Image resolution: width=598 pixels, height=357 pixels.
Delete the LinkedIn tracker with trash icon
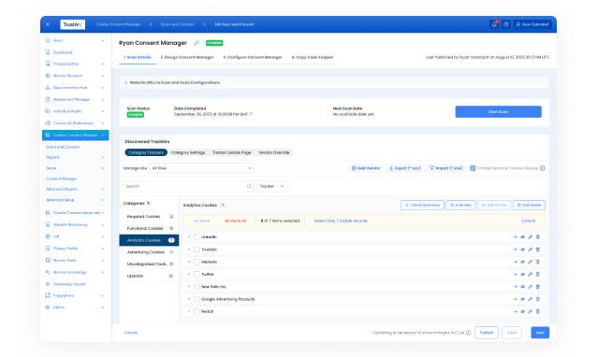tap(538, 237)
